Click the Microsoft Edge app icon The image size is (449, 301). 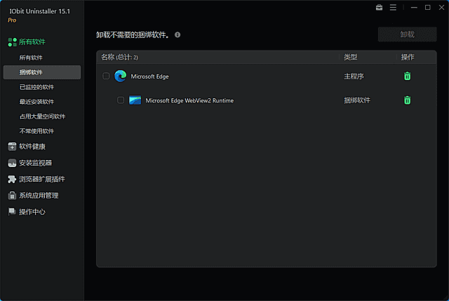pos(120,76)
